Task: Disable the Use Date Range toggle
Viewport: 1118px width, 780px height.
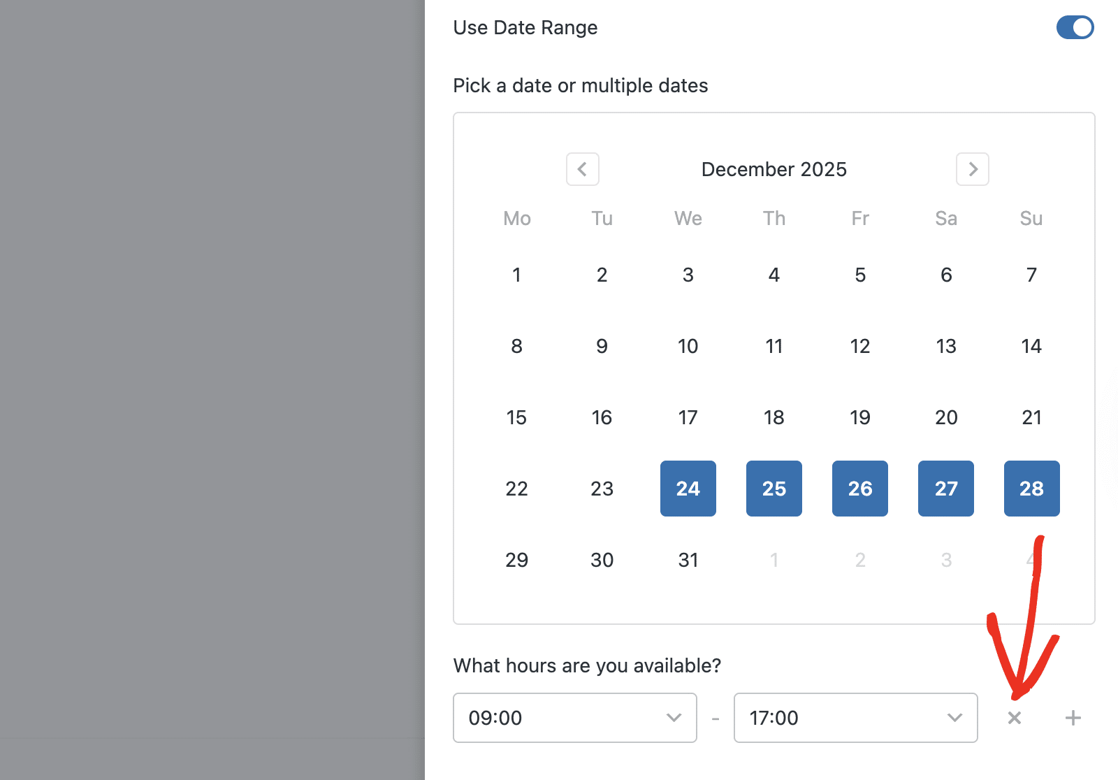Action: 1074,27
